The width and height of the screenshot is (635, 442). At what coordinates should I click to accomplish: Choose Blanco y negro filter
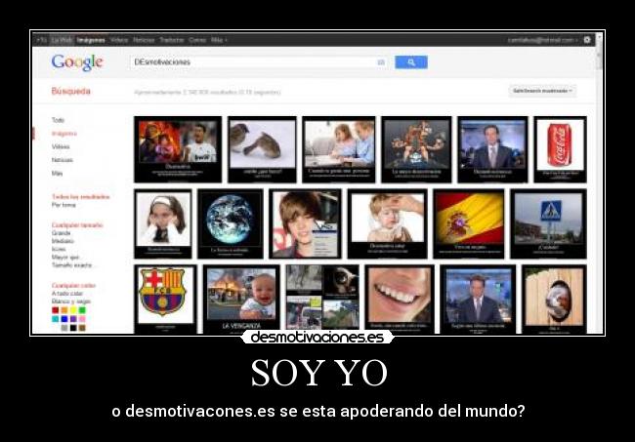click(71, 301)
